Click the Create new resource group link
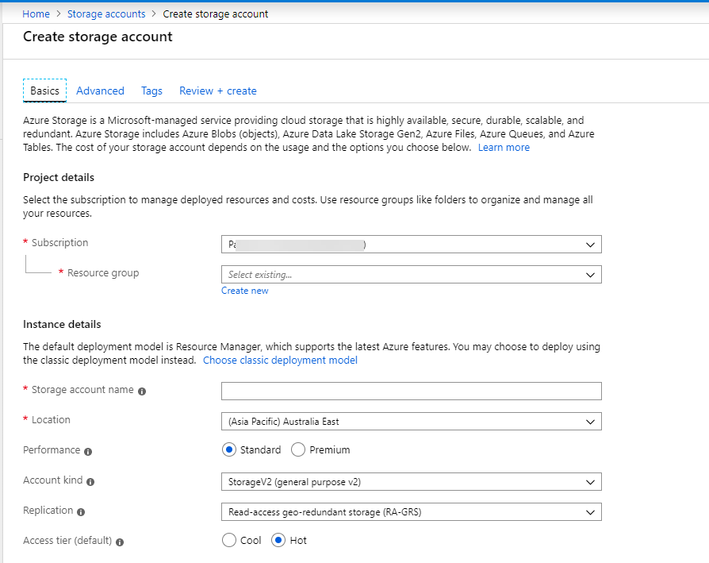 [x=245, y=291]
